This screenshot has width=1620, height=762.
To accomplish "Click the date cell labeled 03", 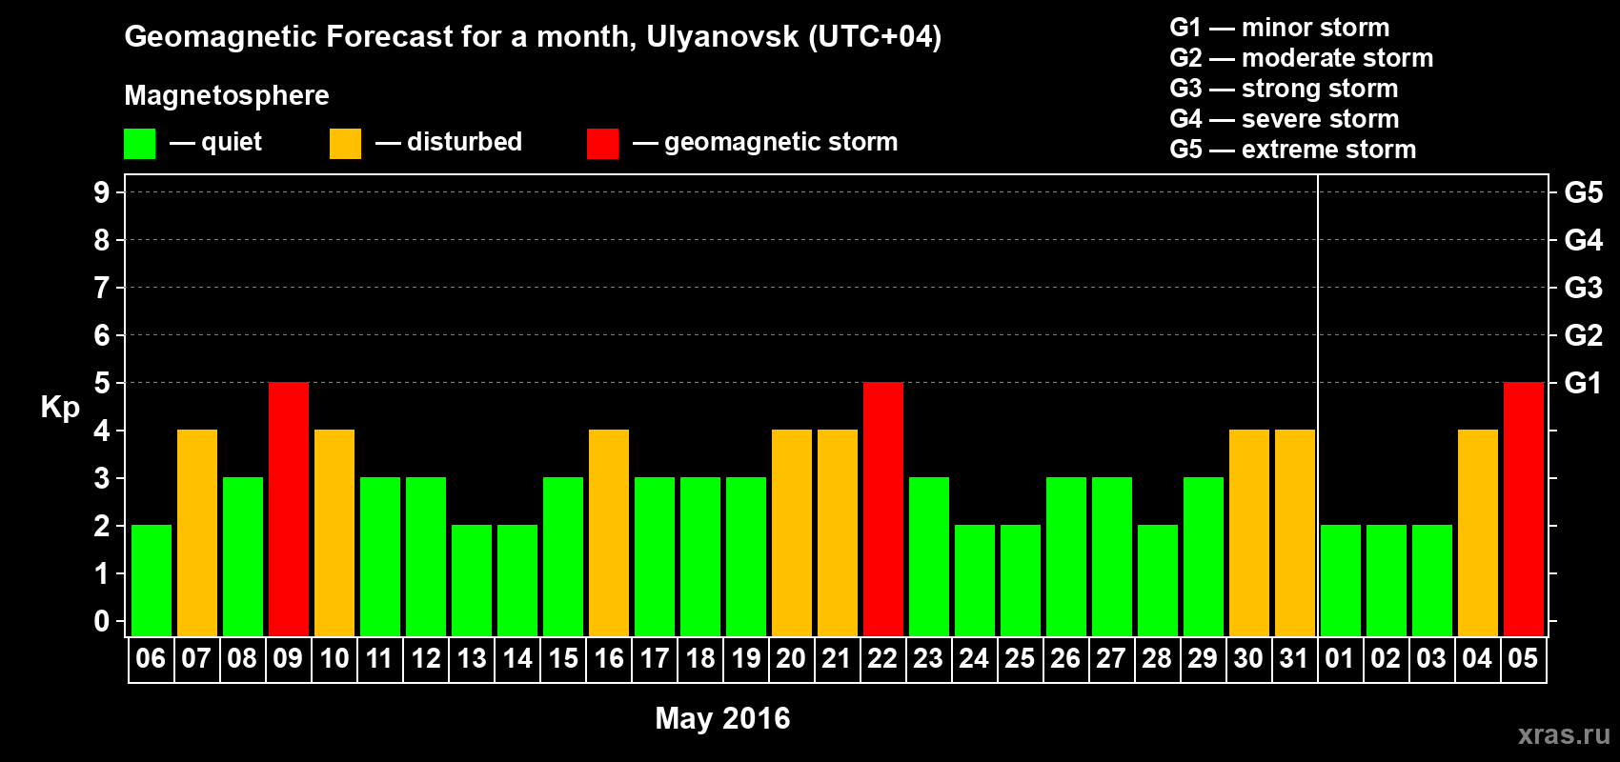I will pos(1432,659).
